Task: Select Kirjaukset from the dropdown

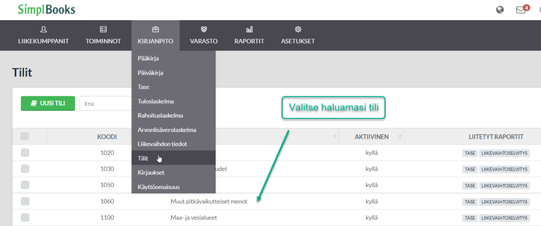Action: [x=173, y=172]
